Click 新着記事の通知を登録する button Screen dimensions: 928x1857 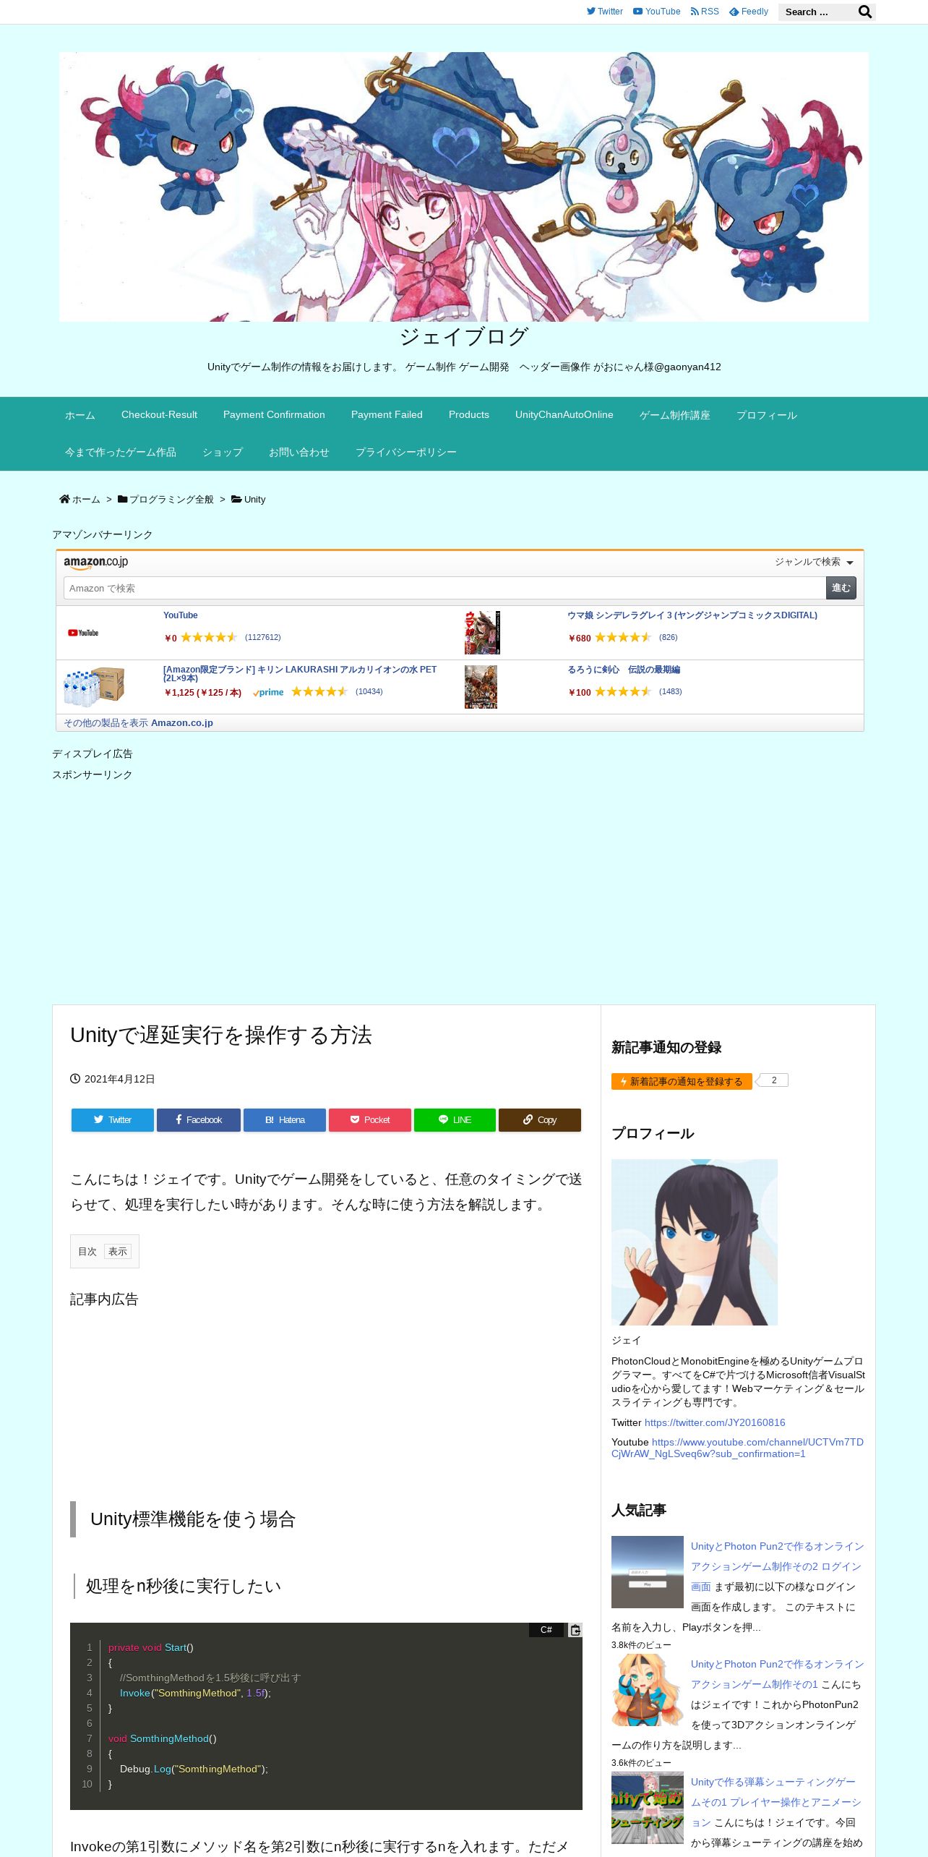pos(682,1081)
